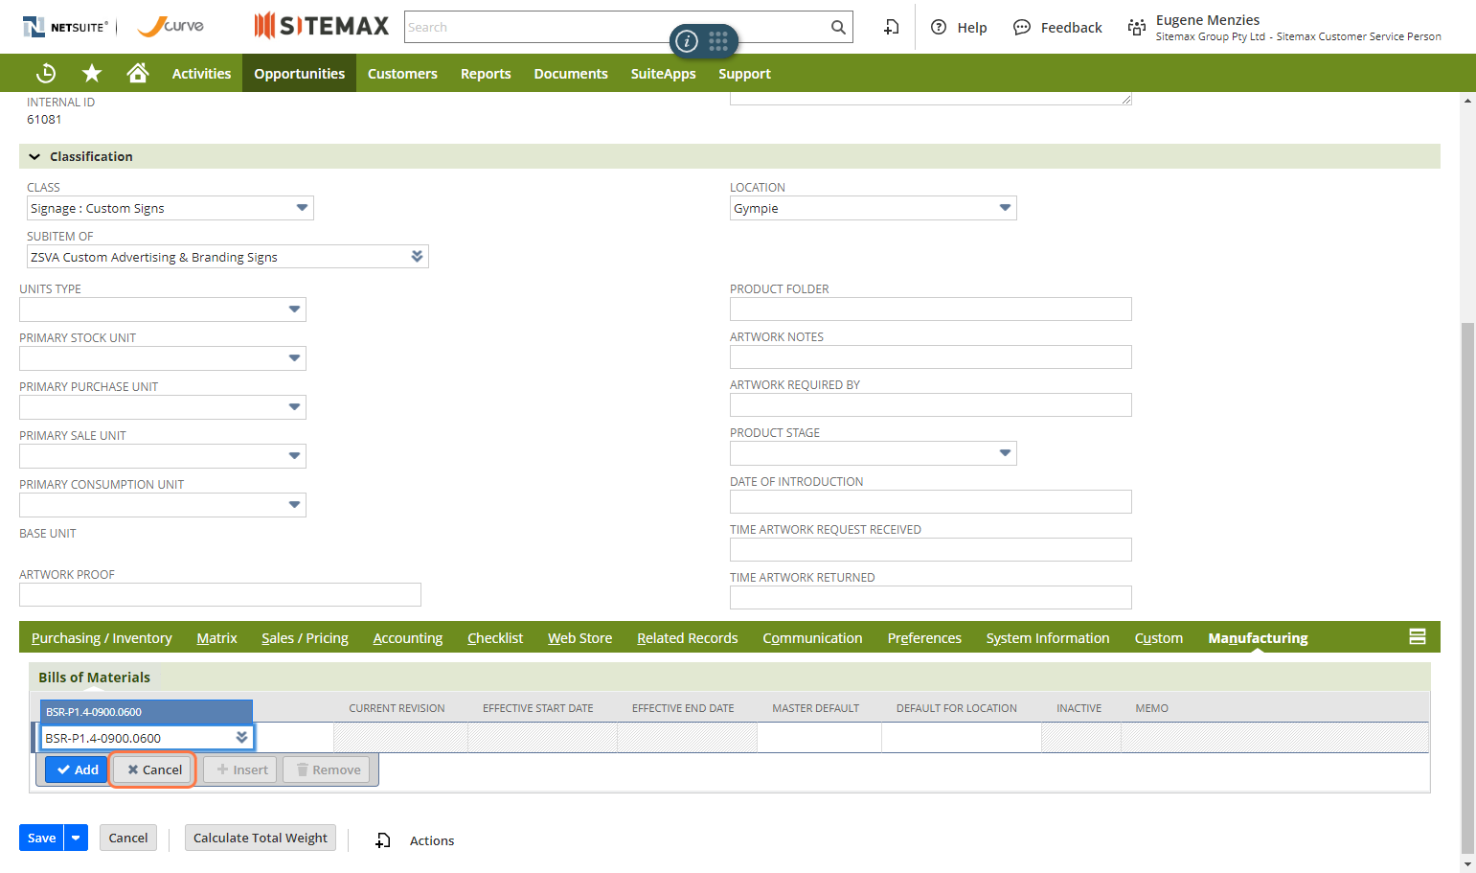The image size is (1476, 873).
Task: Expand the BSR-P1.4-0900.0600 bill of materials selector
Action: (241, 737)
